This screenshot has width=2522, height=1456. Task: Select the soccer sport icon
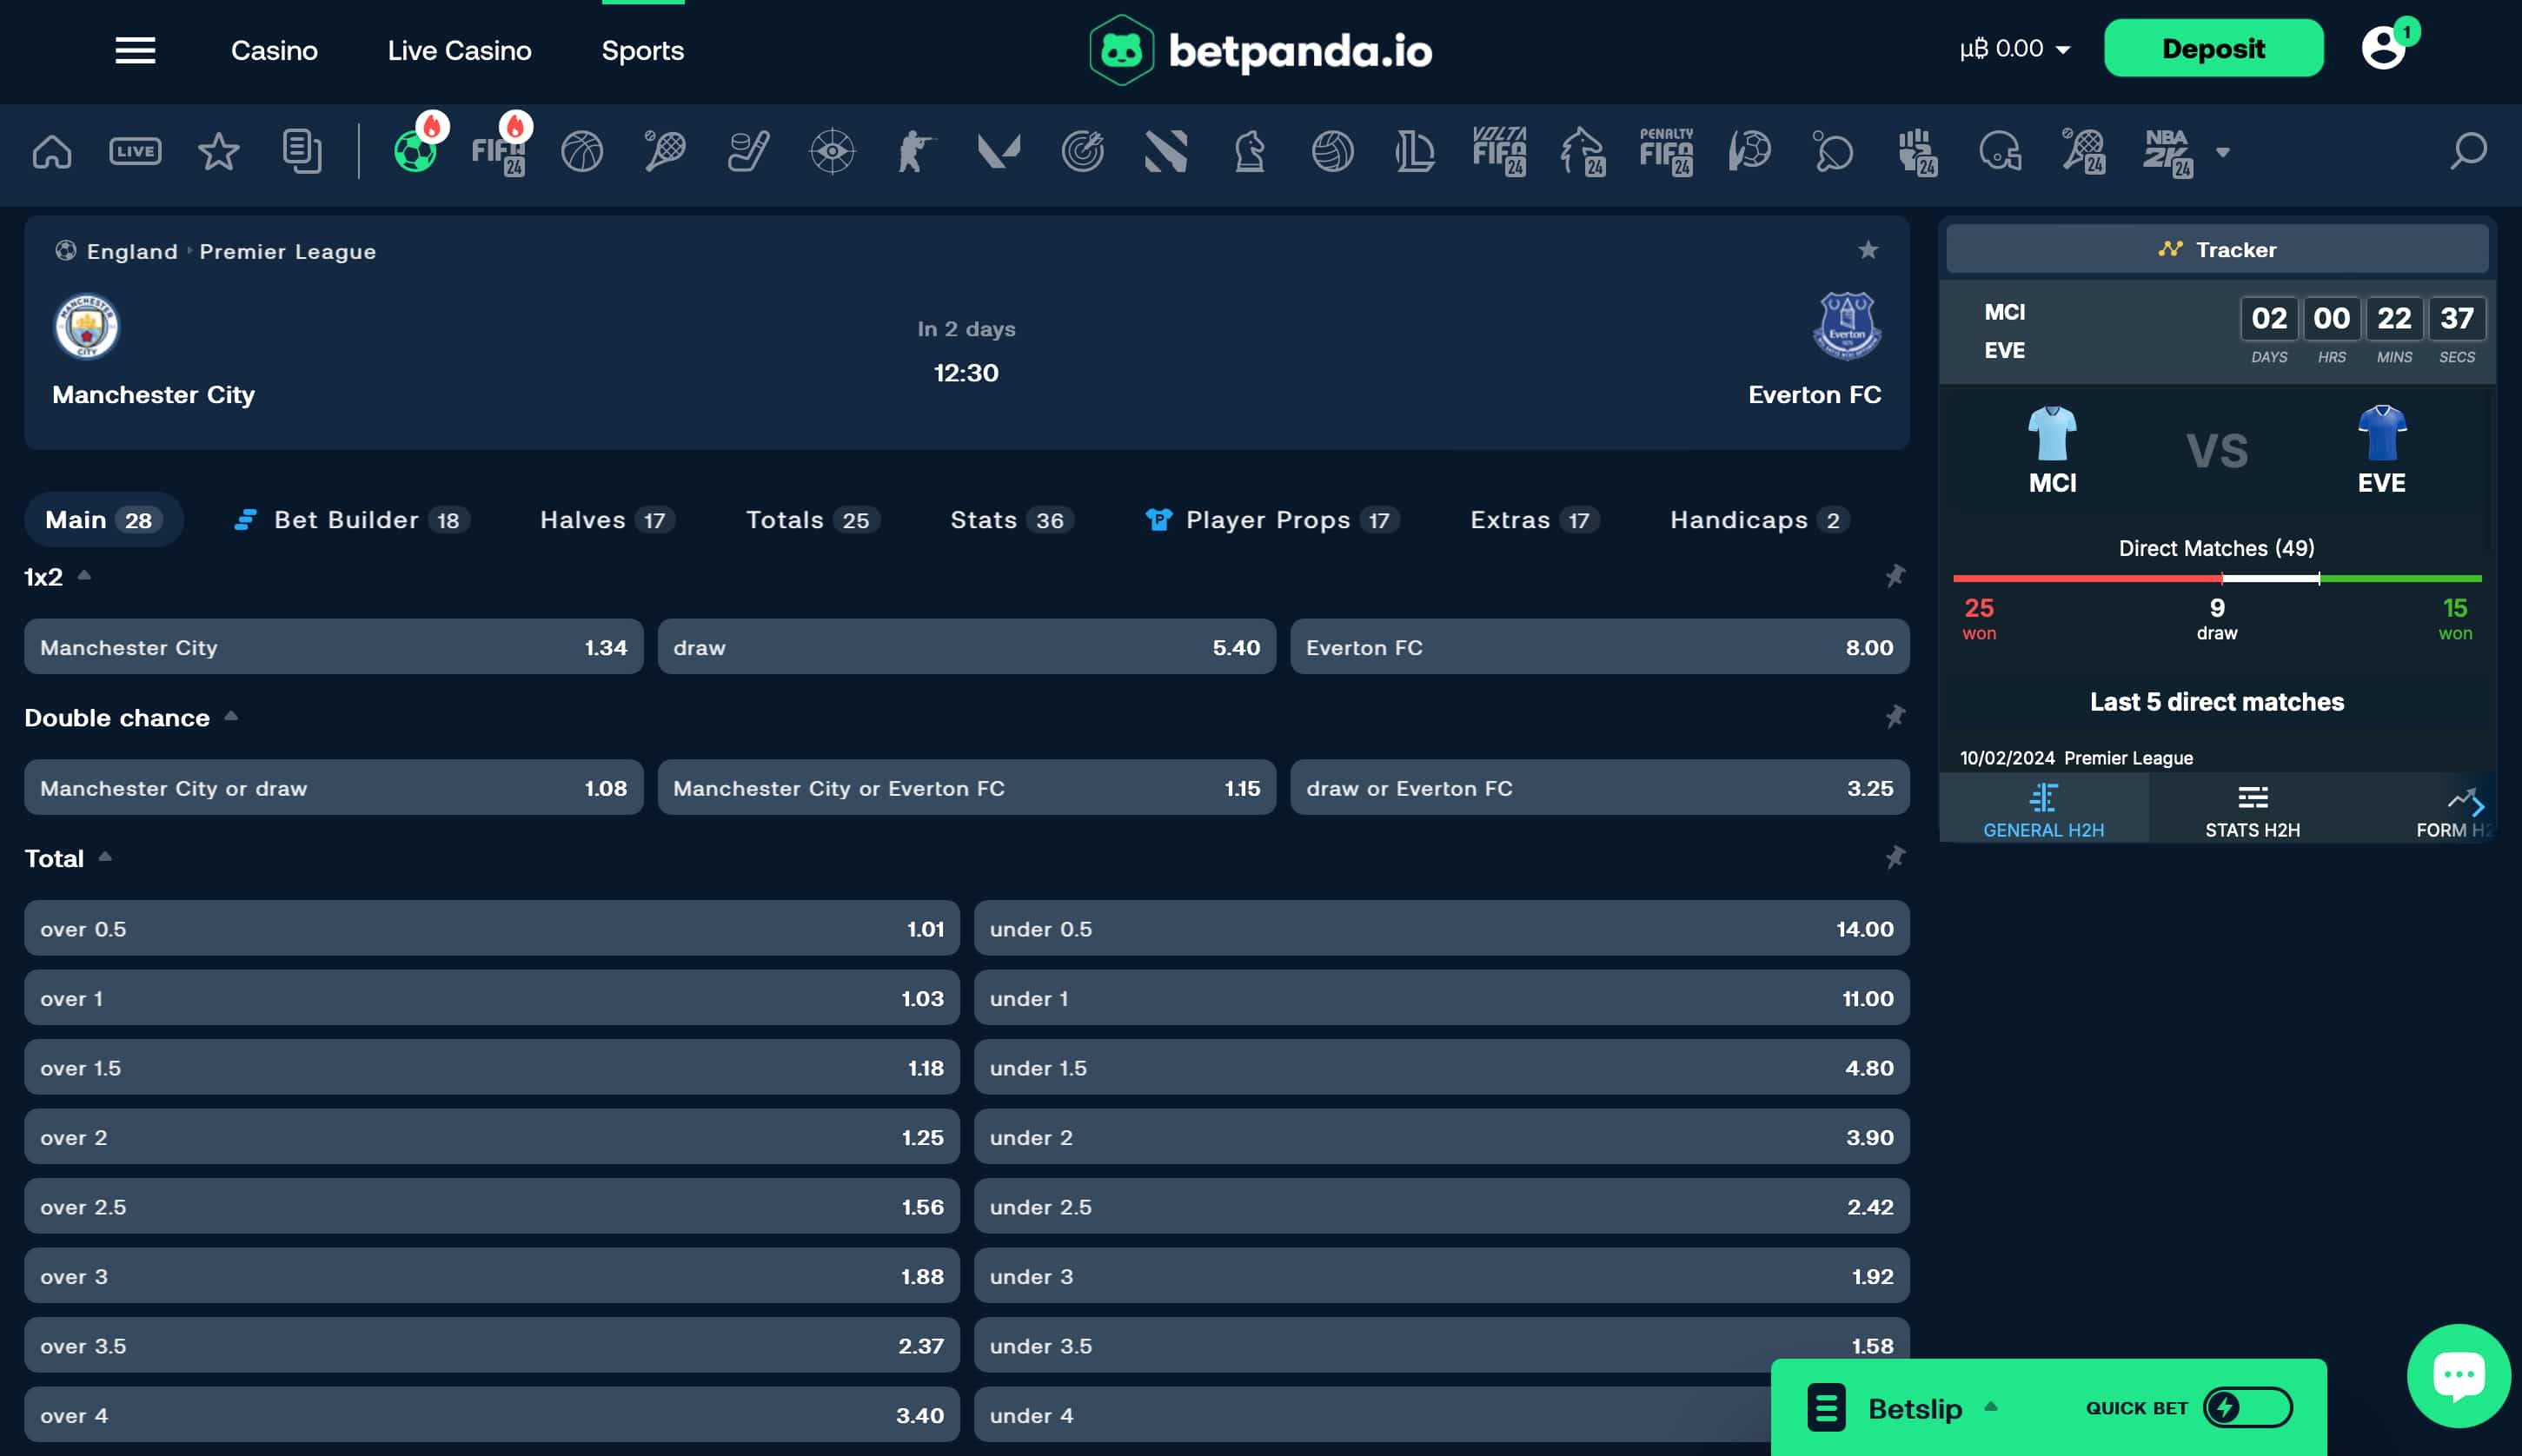(x=417, y=150)
